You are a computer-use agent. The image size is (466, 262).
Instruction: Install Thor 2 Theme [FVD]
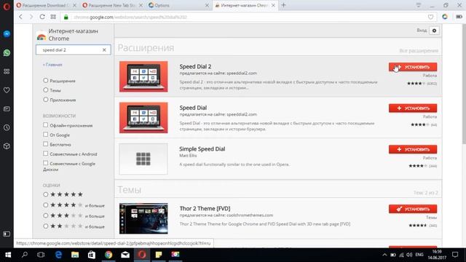point(413,209)
